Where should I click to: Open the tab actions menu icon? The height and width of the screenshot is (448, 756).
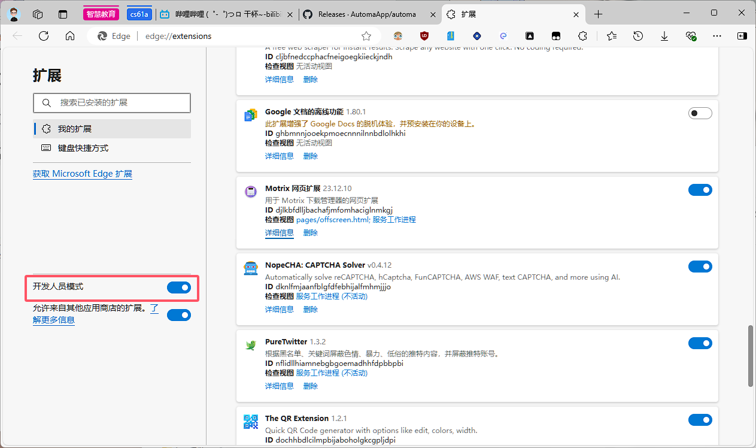pos(63,14)
